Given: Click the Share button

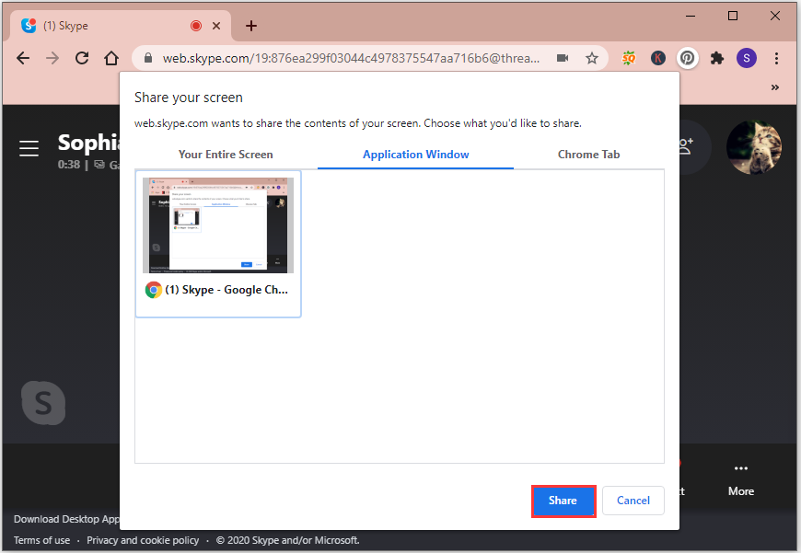Looking at the screenshot, I should point(563,501).
